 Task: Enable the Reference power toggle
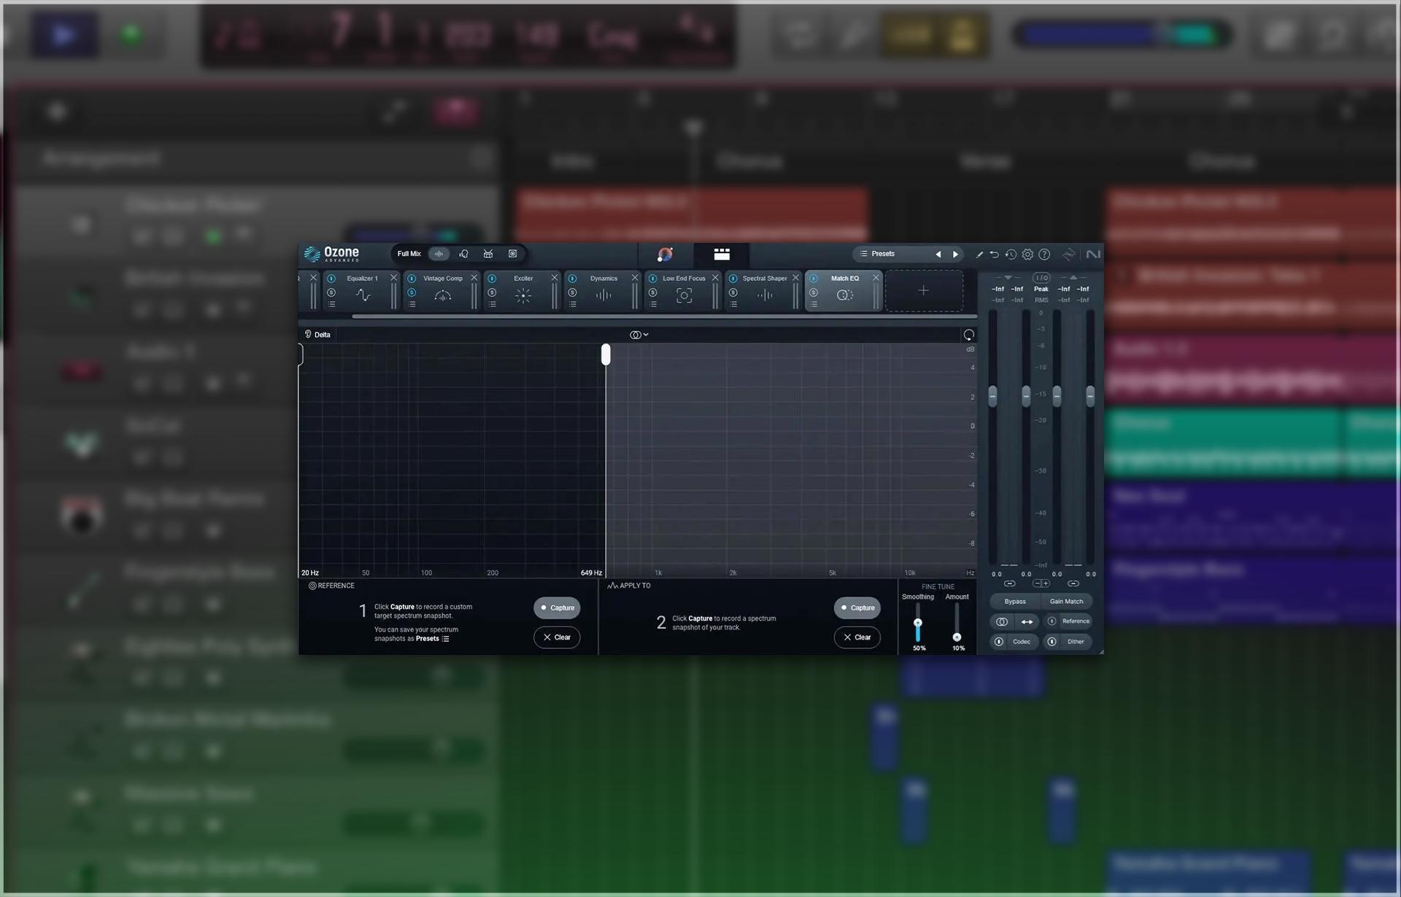pos(1051,621)
